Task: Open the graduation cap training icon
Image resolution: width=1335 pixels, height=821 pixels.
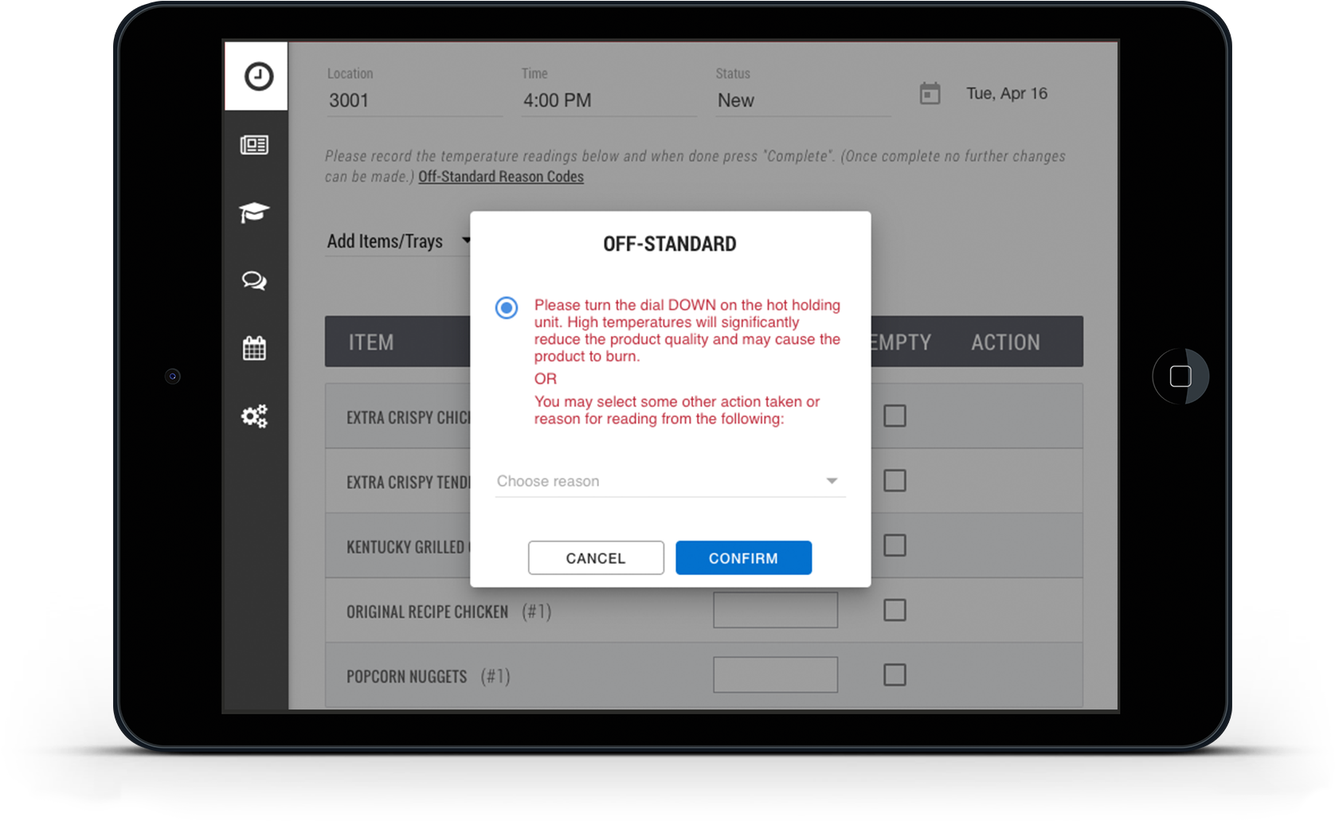Action: (255, 213)
